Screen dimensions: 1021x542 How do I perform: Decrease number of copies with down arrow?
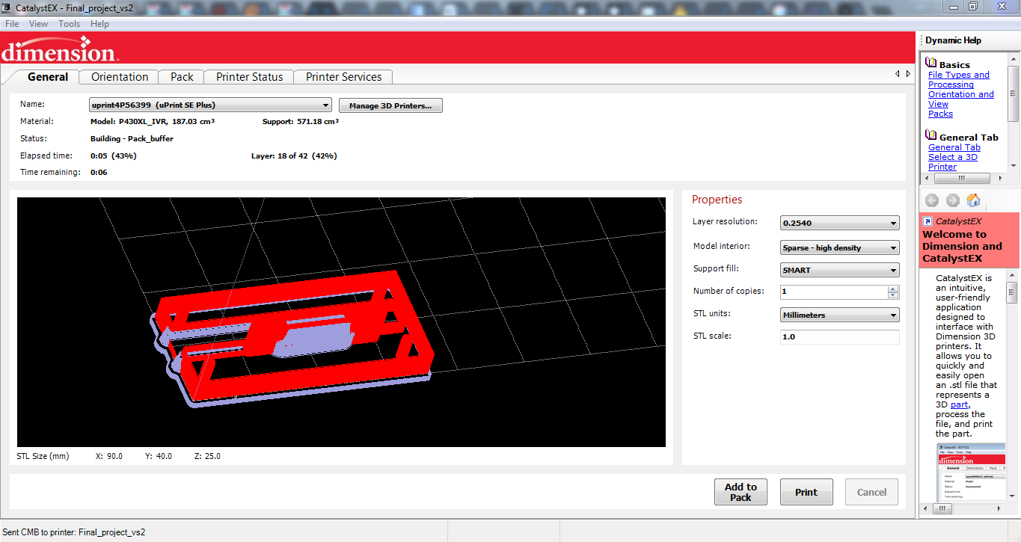(893, 295)
